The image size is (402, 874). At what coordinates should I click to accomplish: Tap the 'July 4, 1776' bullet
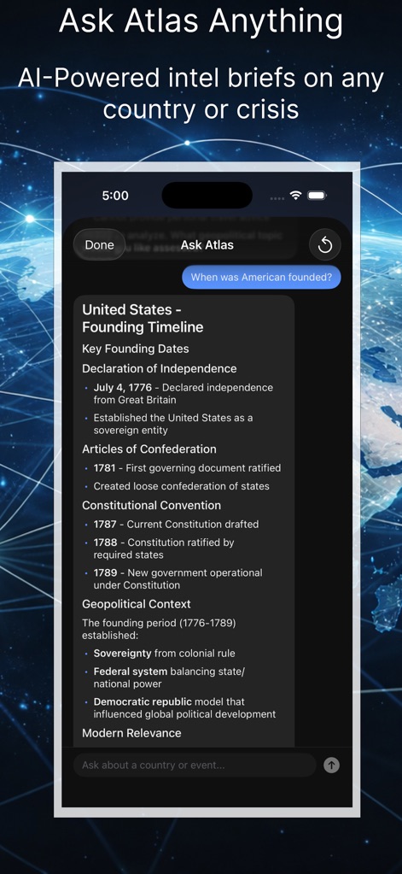(x=184, y=394)
